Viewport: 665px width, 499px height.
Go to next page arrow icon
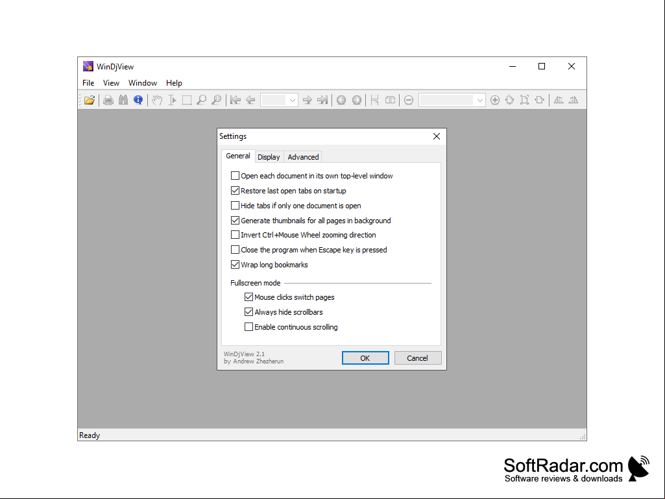308,100
